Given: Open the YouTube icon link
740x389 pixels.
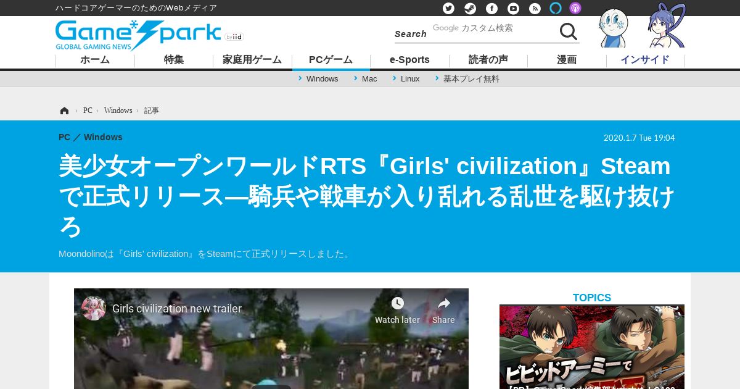Looking at the screenshot, I should pos(513,8).
